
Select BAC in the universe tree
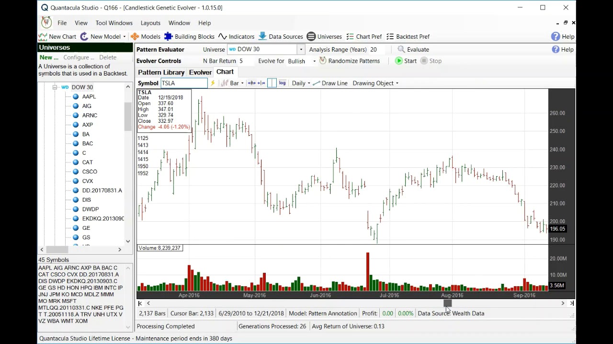pos(88,143)
